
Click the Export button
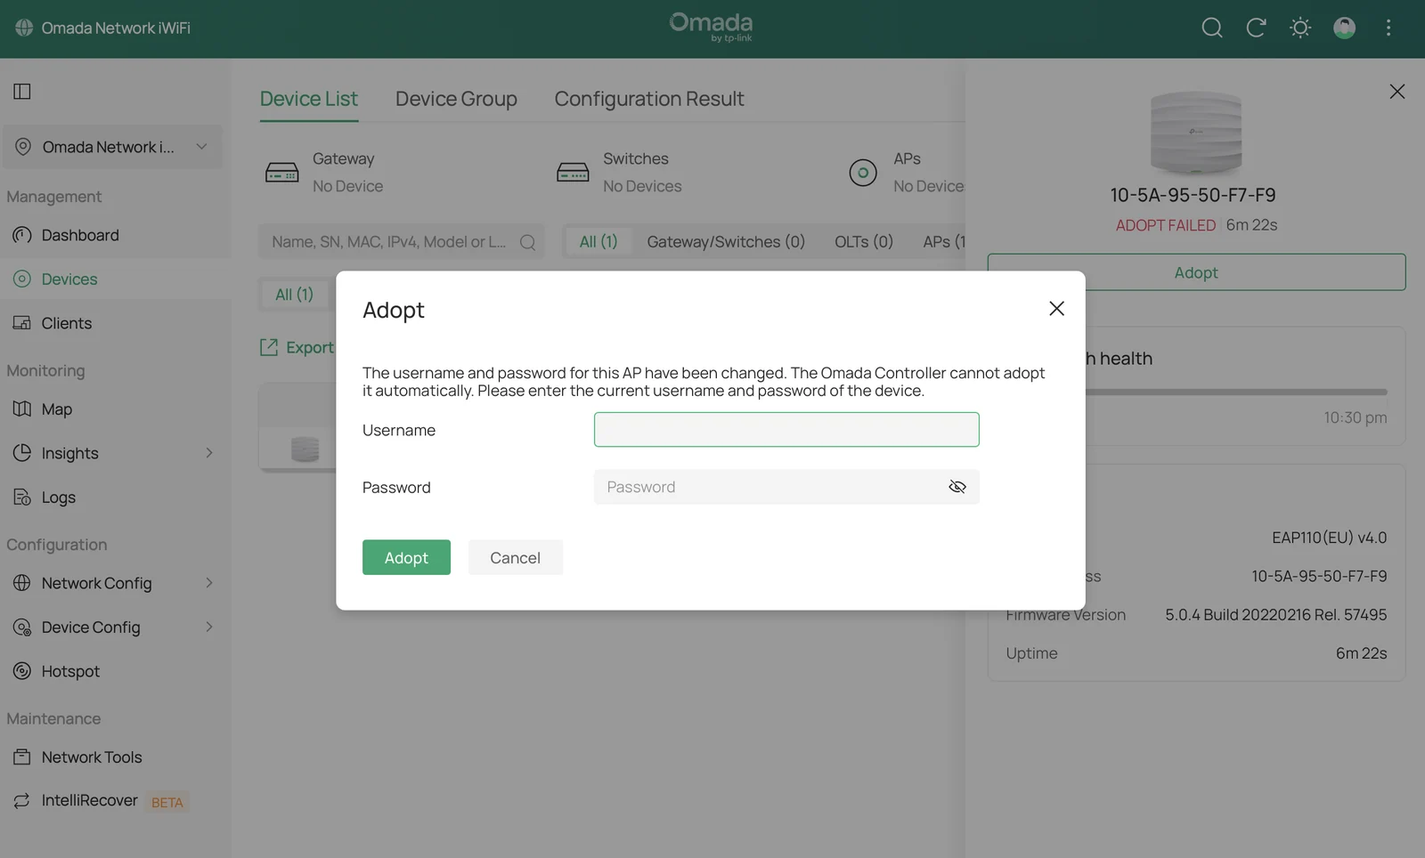pos(297,347)
